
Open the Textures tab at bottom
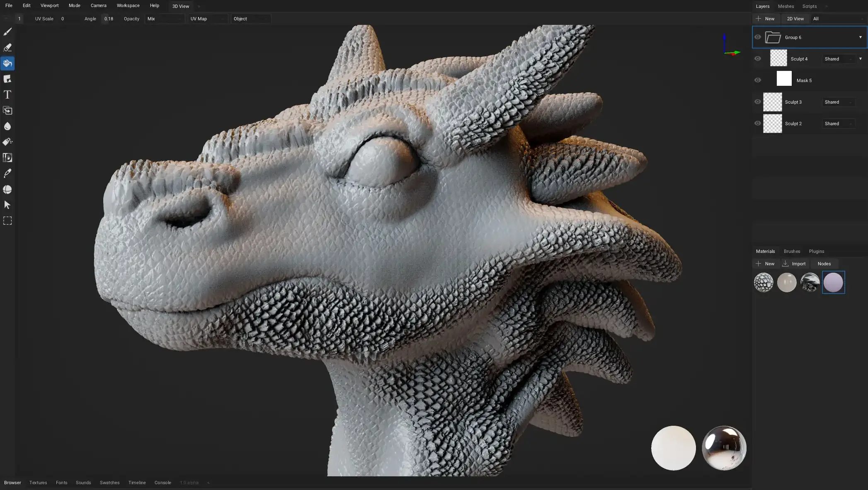point(38,483)
